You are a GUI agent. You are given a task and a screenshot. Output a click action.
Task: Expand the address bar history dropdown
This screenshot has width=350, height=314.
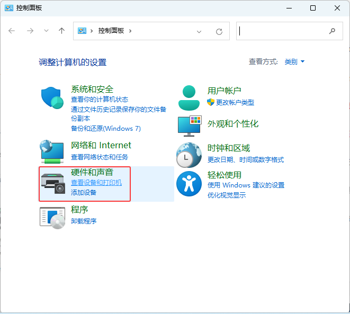[199, 31]
